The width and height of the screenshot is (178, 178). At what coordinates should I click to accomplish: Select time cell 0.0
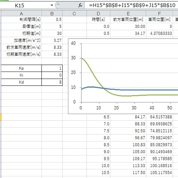coord(98,26)
